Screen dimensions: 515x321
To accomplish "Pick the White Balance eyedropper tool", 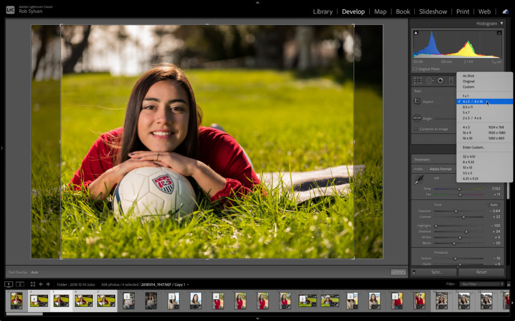I will pos(418,180).
